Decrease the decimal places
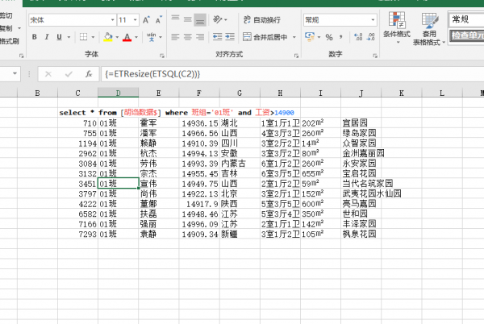The height and width of the screenshot is (324, 484). 371,37
